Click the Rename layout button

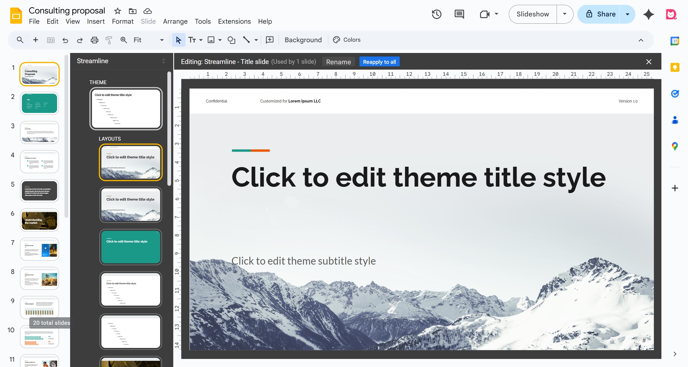click(338, 62)
